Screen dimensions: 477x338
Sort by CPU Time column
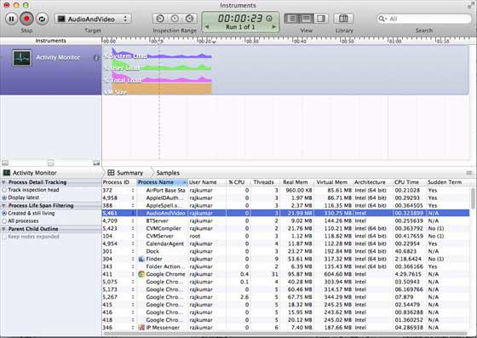[x=410, y=182]
